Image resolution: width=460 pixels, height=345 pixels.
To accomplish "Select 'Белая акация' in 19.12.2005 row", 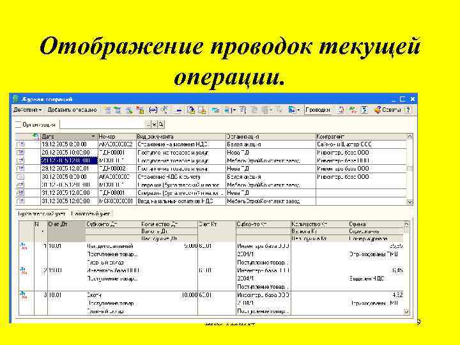I will pos(271,144).
